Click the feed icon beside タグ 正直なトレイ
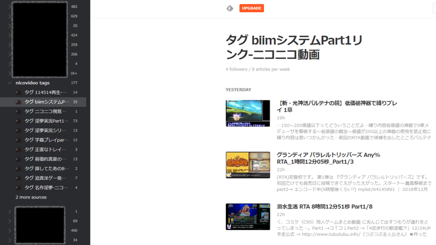Viewport: 436px width, 245px height. point(18,149)
